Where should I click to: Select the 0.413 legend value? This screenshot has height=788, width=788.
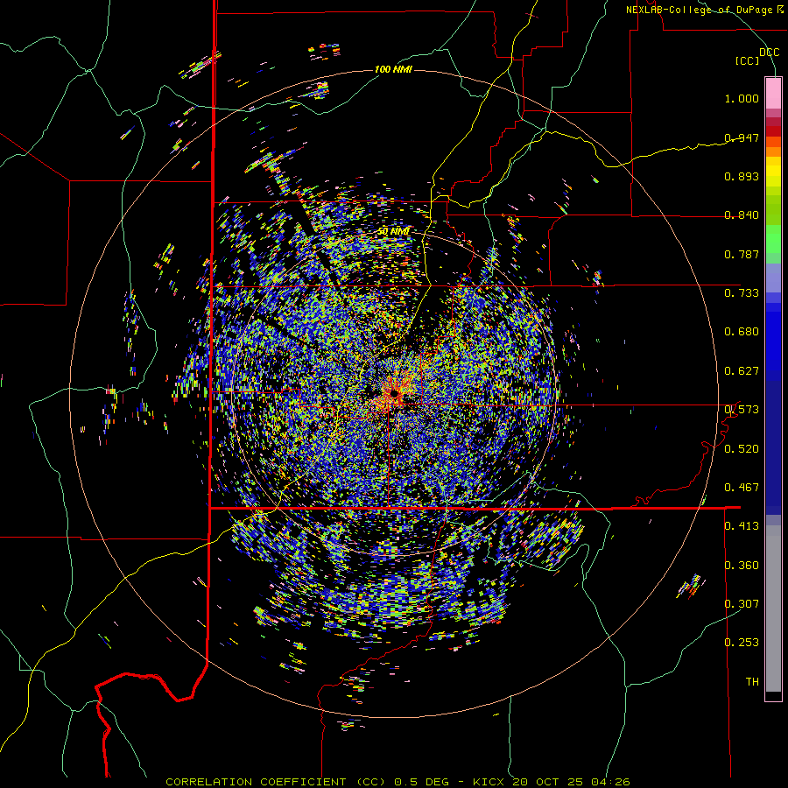[742, 526]
